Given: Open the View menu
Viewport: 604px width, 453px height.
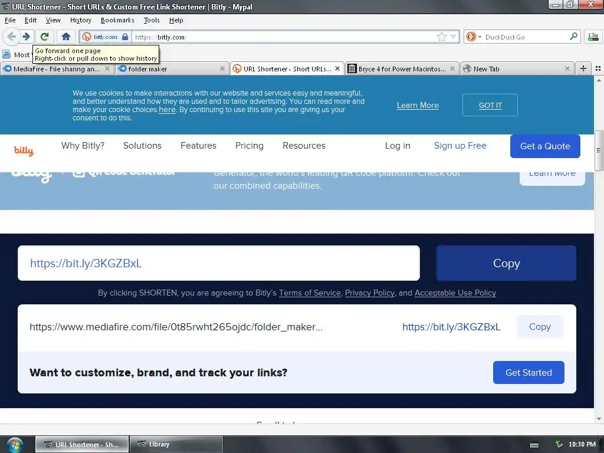Looking at the screenshot, I should tap(53, 20).
